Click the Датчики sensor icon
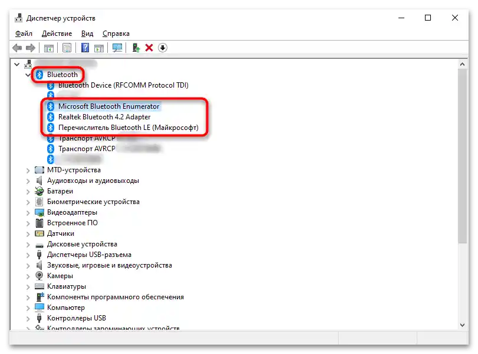 click(x=39, y=233)
